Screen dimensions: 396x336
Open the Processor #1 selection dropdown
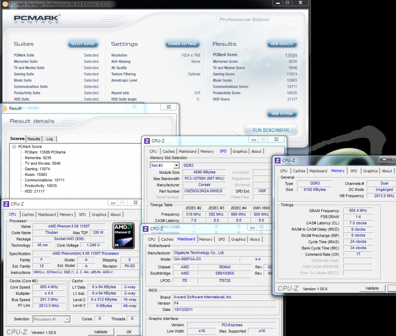[x=51, y=319]
